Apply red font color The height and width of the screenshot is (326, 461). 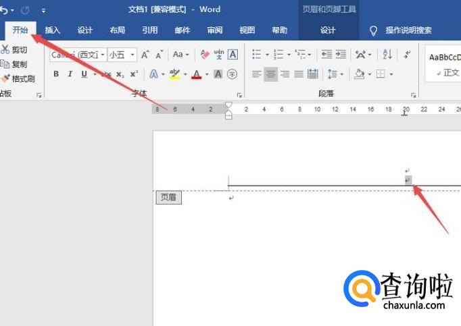[197, 74]
